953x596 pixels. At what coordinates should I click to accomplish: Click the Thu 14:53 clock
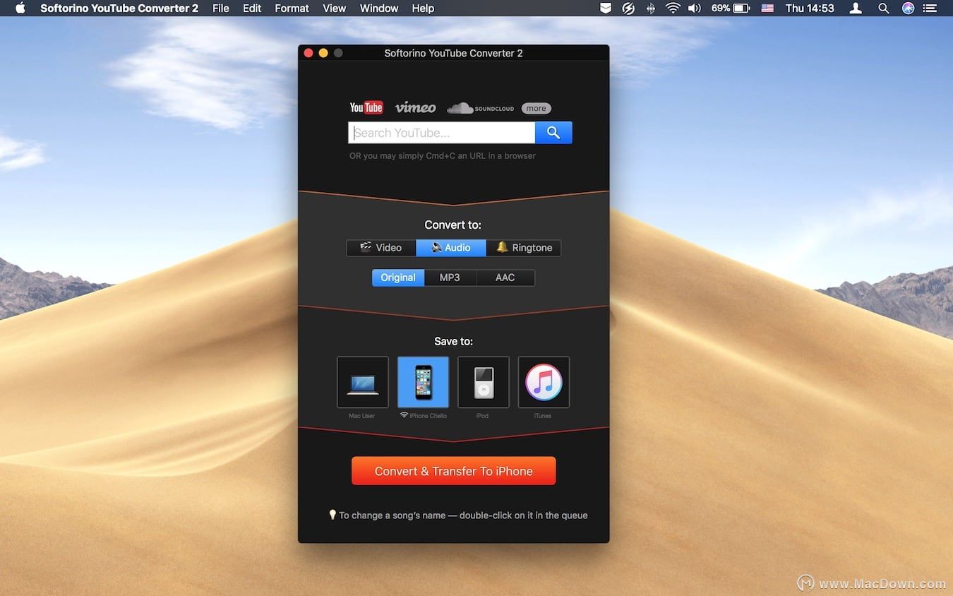810,8
